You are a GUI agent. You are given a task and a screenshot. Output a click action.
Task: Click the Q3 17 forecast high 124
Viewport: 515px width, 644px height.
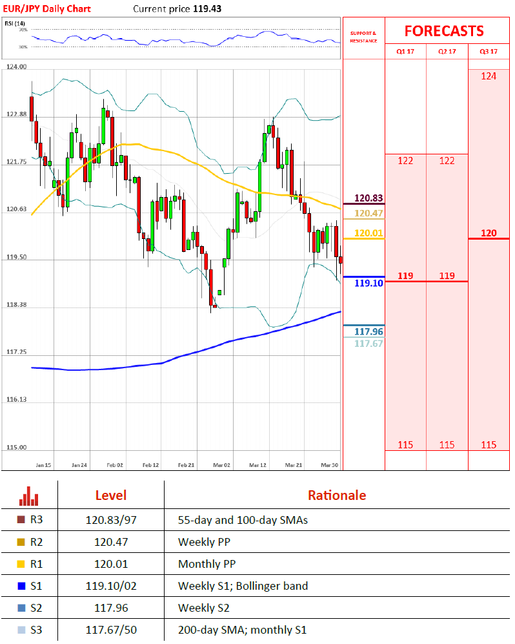[489, 76]
